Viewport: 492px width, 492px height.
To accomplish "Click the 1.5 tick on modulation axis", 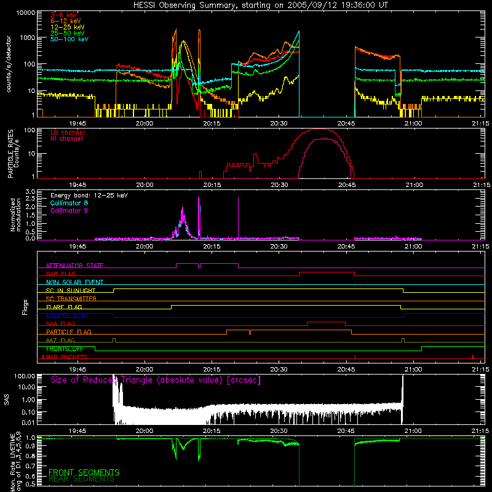I will click(30, 215).
